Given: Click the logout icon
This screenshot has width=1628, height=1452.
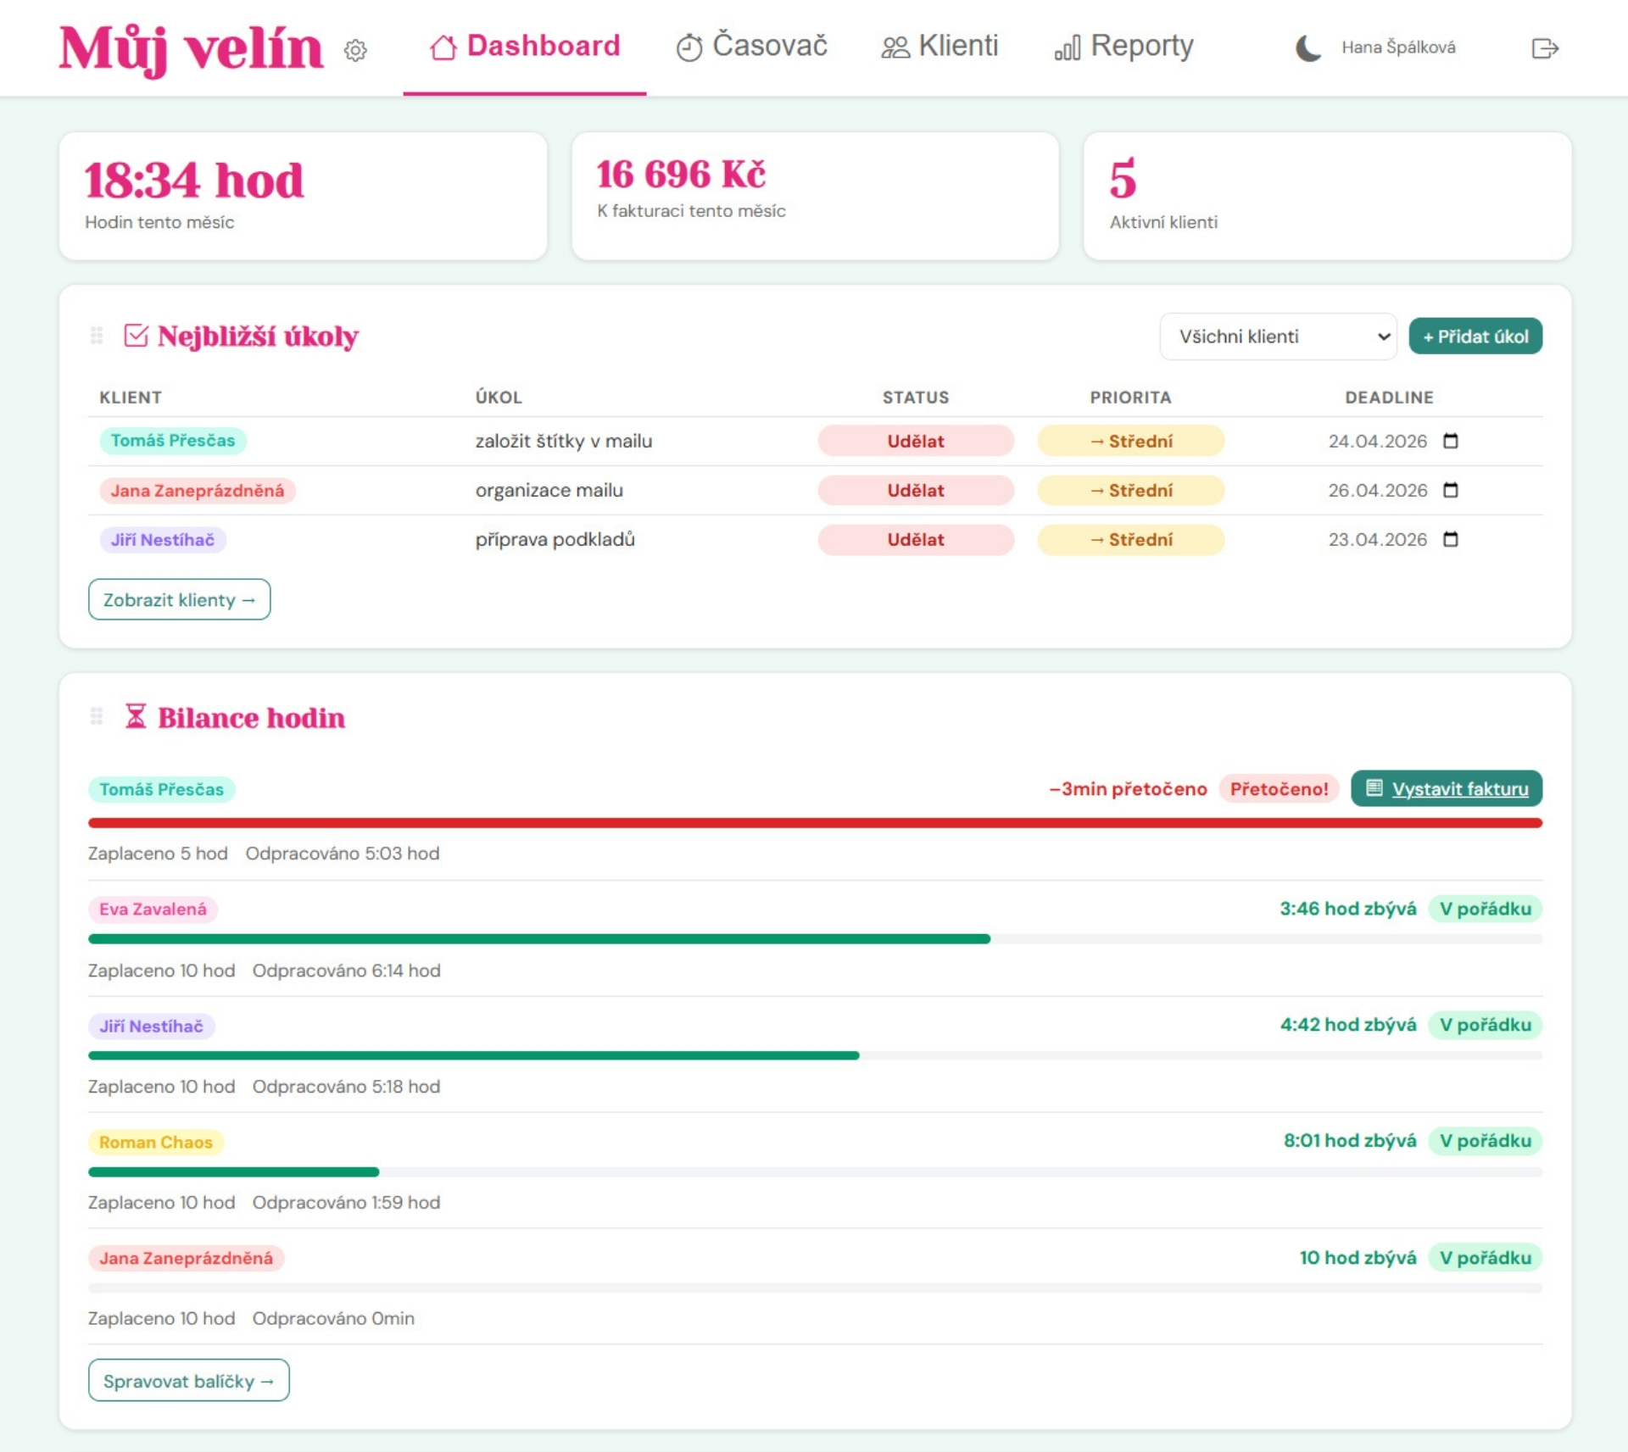Looking at the screenshot, I should tap(1544, 48).
